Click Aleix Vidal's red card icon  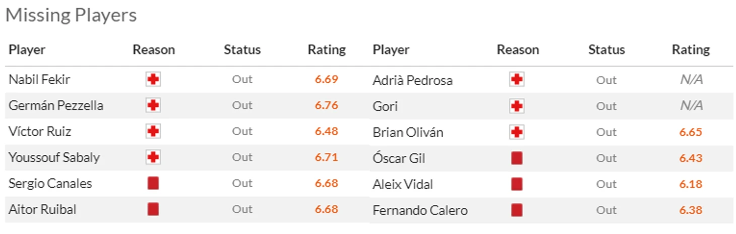pos(517,184)
